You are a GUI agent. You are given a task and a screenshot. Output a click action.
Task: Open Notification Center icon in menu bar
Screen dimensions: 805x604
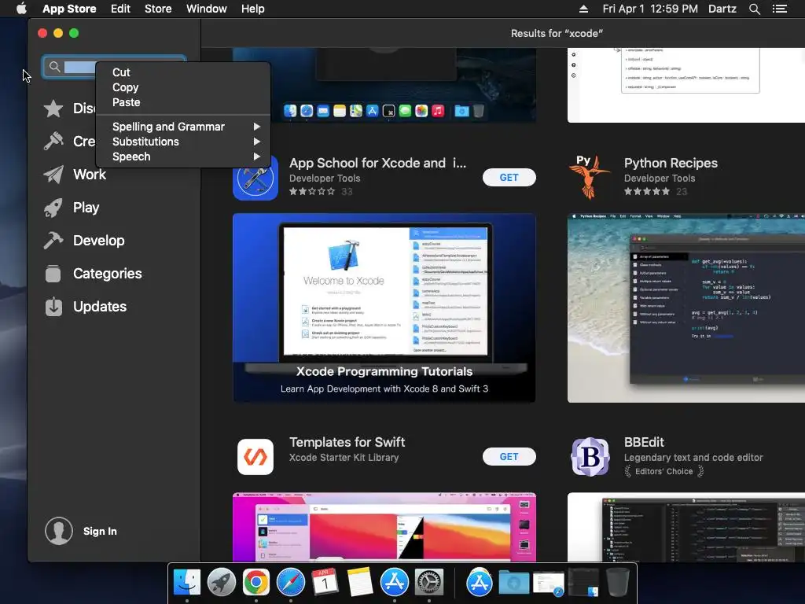coord(780,9)
